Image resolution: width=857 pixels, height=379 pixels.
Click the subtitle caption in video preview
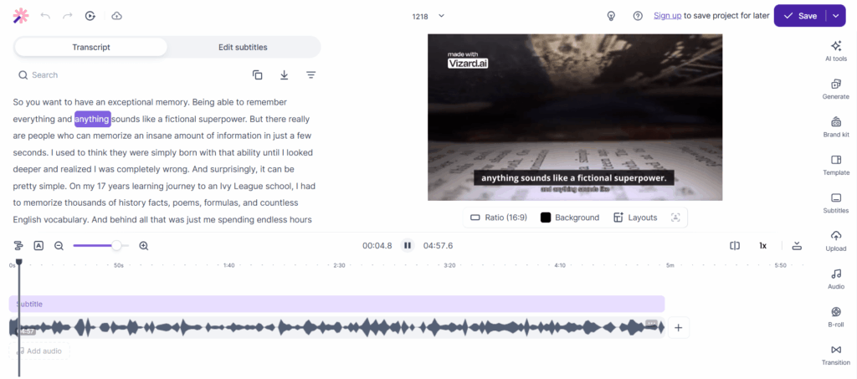point(574,178)
